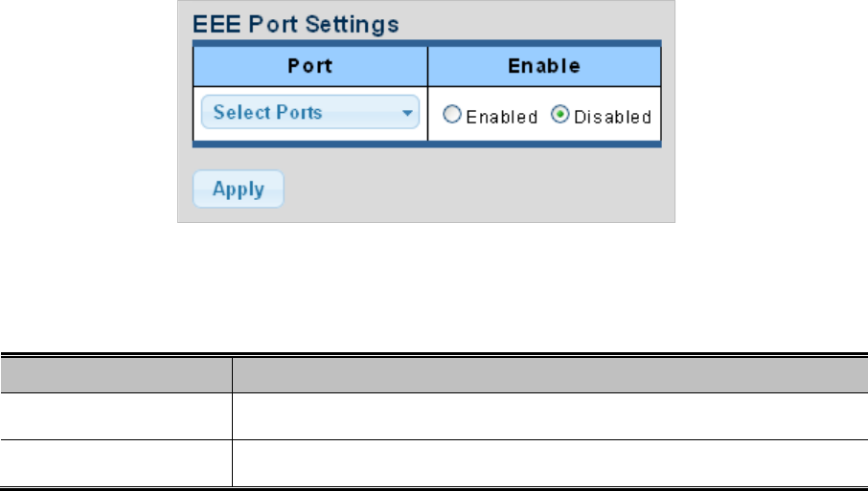Click the blue bar beneath the settings table
The image size is (868, 491).
(x=426, y=145)
